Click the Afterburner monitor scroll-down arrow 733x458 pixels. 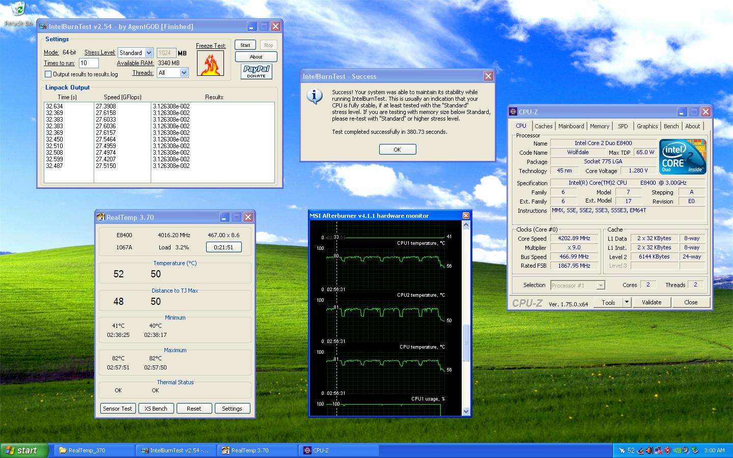466,411
